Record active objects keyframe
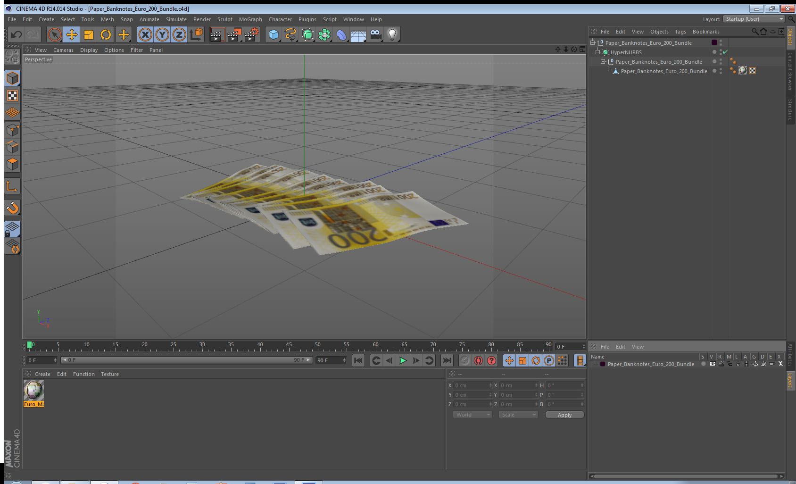Image resolution: width=796 pixels, height=484 pixels. click(x=465, y=360)
